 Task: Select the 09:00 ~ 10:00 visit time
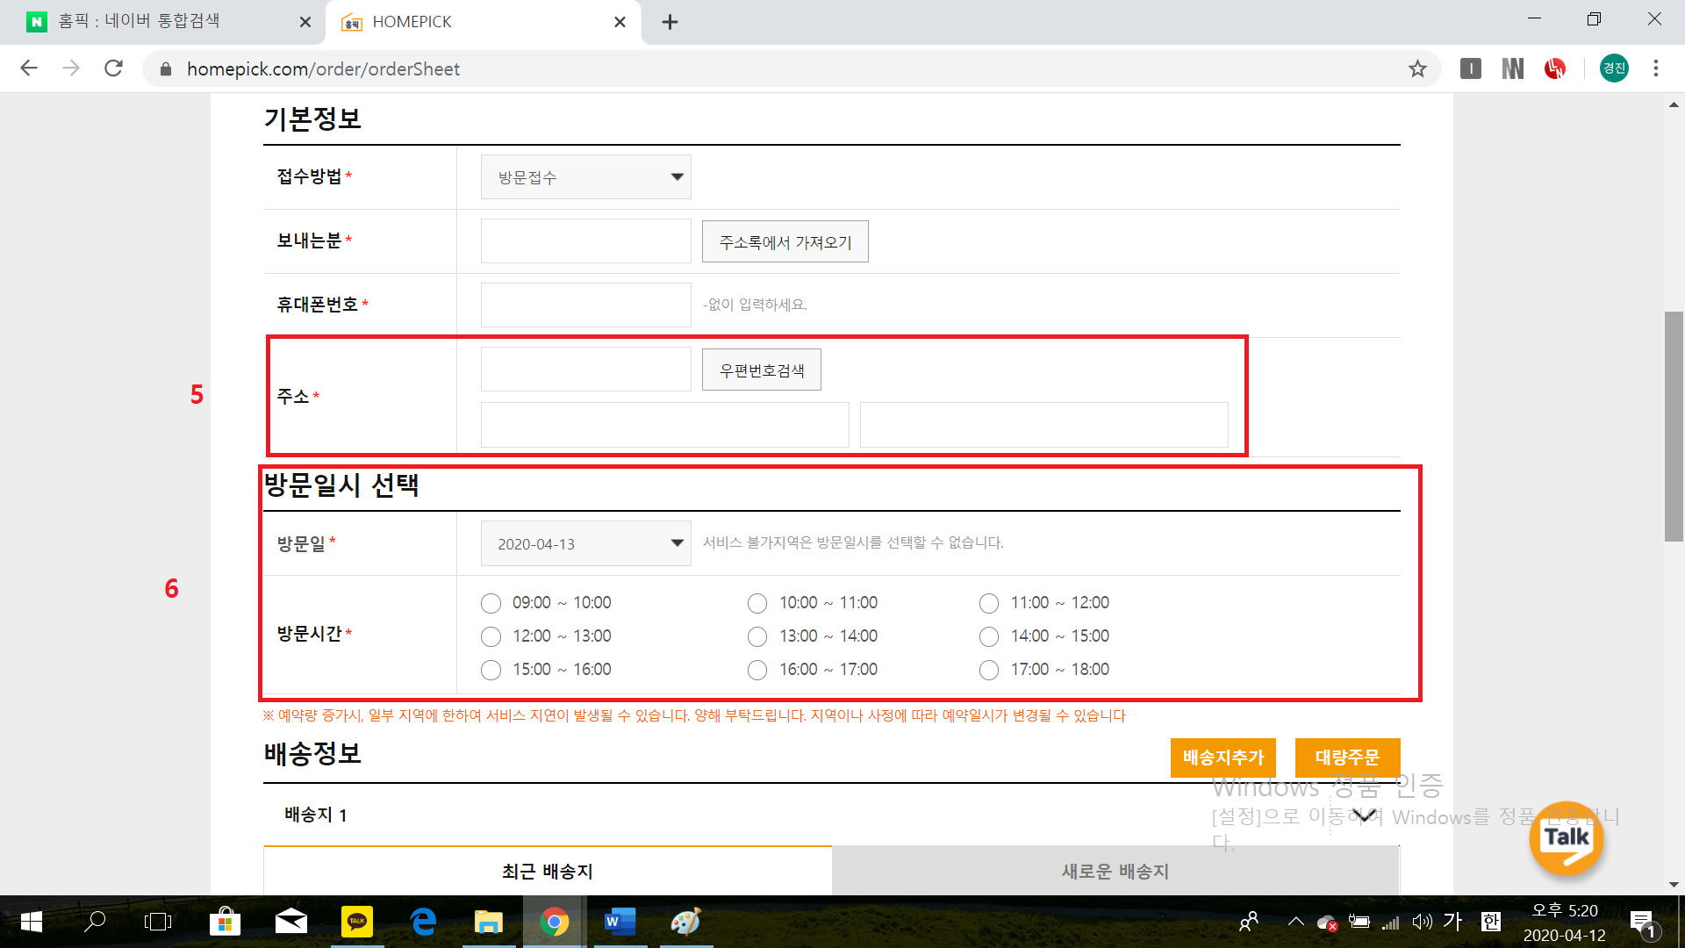pyautogui.click(x=491, y=603)
